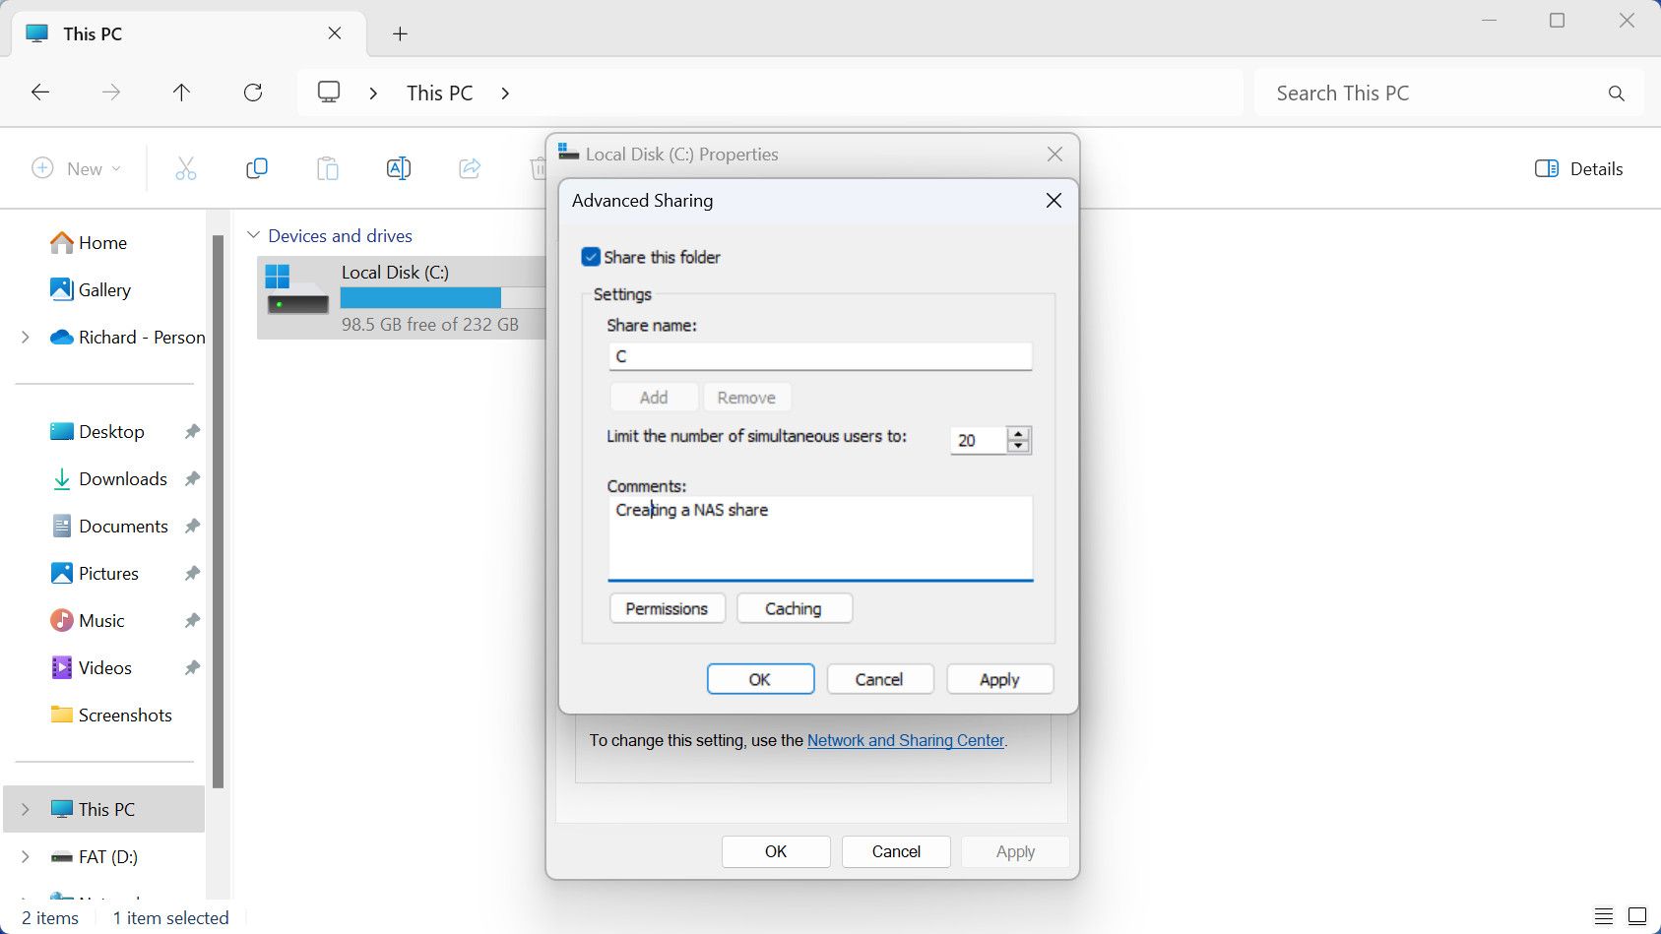Open the Network and Sharing Center link
This screenshot has height=934, width=1661.
coord(905,740)
